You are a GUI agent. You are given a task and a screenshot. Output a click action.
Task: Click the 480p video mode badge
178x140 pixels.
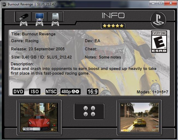[71, 92]
